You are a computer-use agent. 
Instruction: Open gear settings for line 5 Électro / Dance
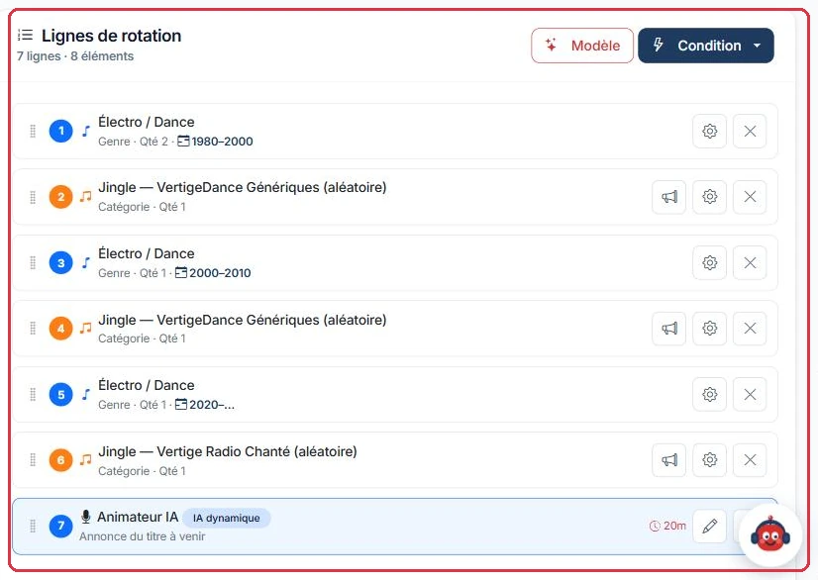coord(709,394)
